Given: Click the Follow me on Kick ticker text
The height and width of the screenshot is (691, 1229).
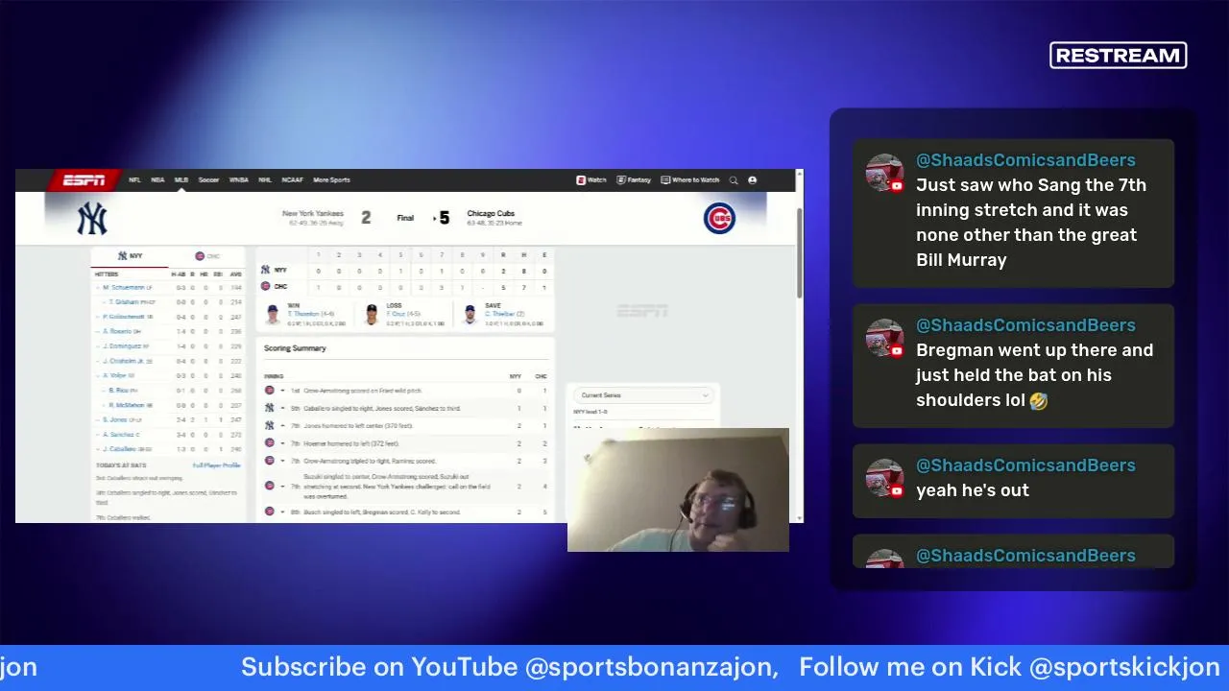Looking at the screenshot, I should [1009, 667].
